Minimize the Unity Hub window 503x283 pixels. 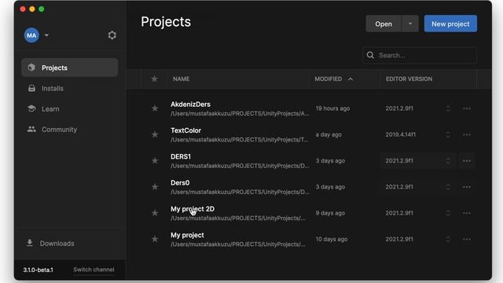(x=32, y=9)
